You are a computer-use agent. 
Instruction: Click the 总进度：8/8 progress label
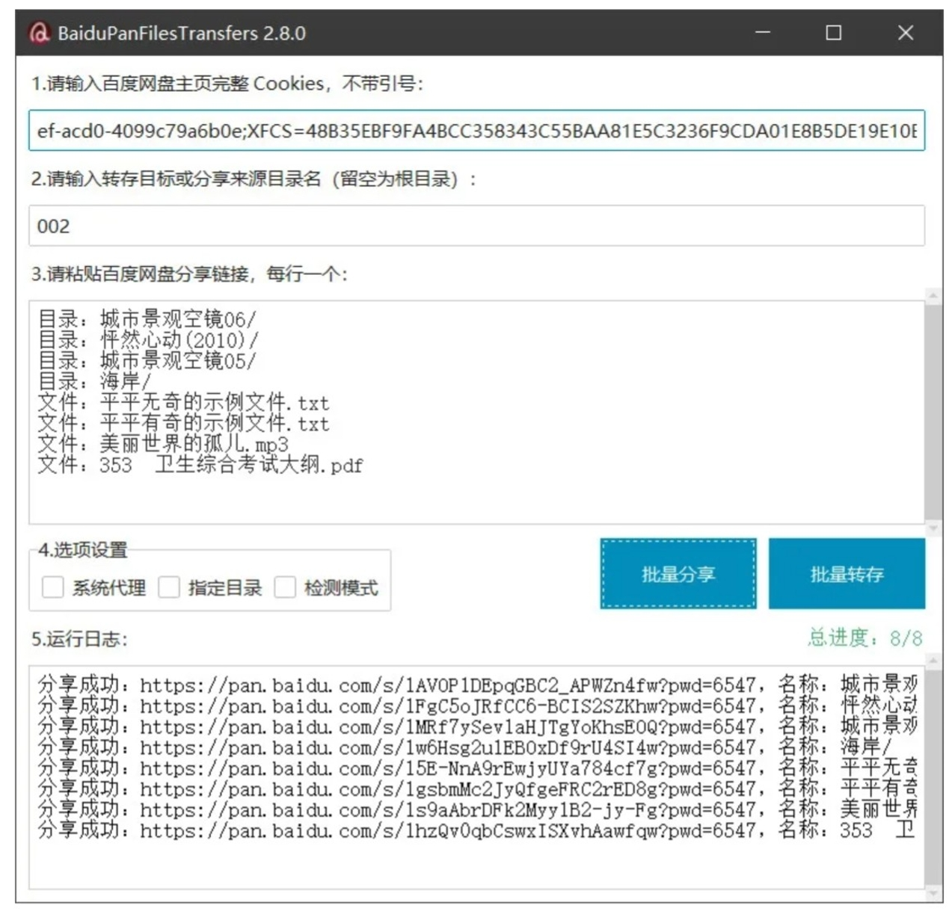coord(865,638)
